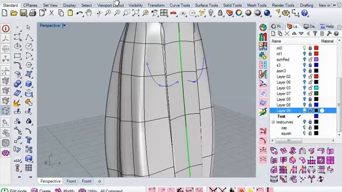Cut selection with the scissors icon
This screenshot has height=192, width=342.
point(51,13)
